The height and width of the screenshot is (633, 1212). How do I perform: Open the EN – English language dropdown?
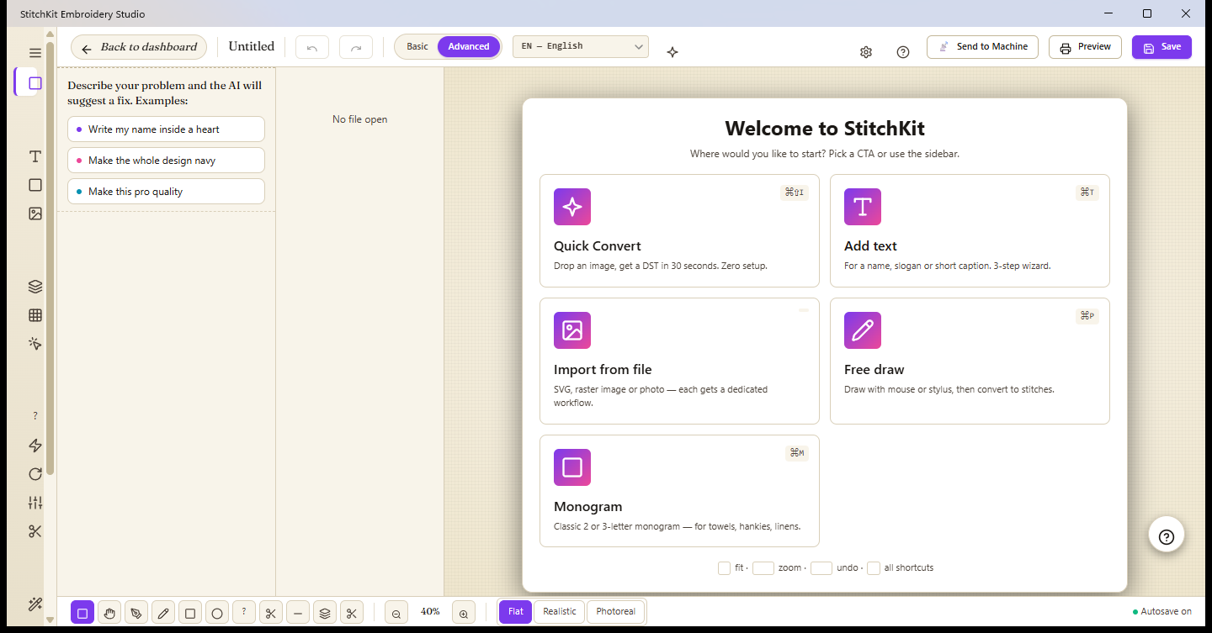pos(581,46)
